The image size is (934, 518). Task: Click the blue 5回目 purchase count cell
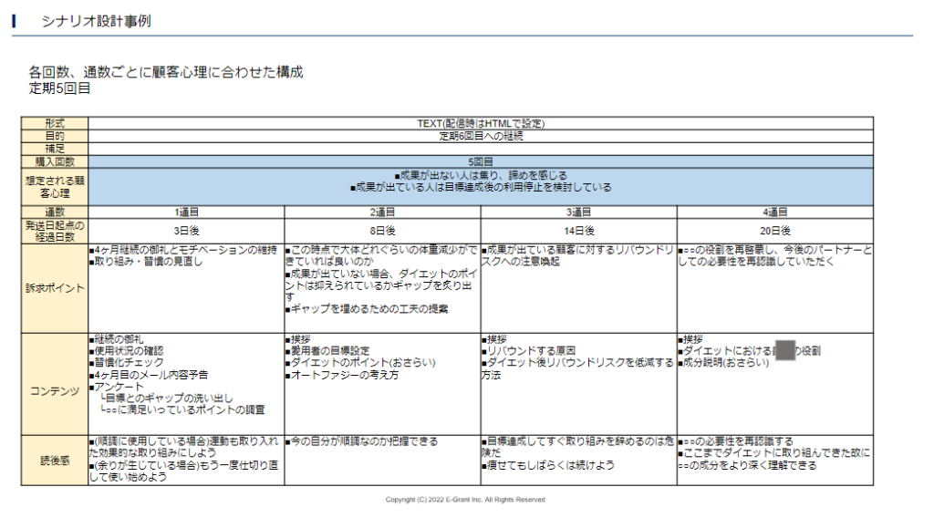(x=481, y=161)
